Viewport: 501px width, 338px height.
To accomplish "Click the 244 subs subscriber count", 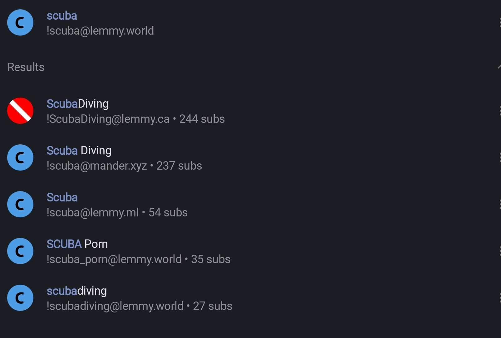I will click(202, 119).
